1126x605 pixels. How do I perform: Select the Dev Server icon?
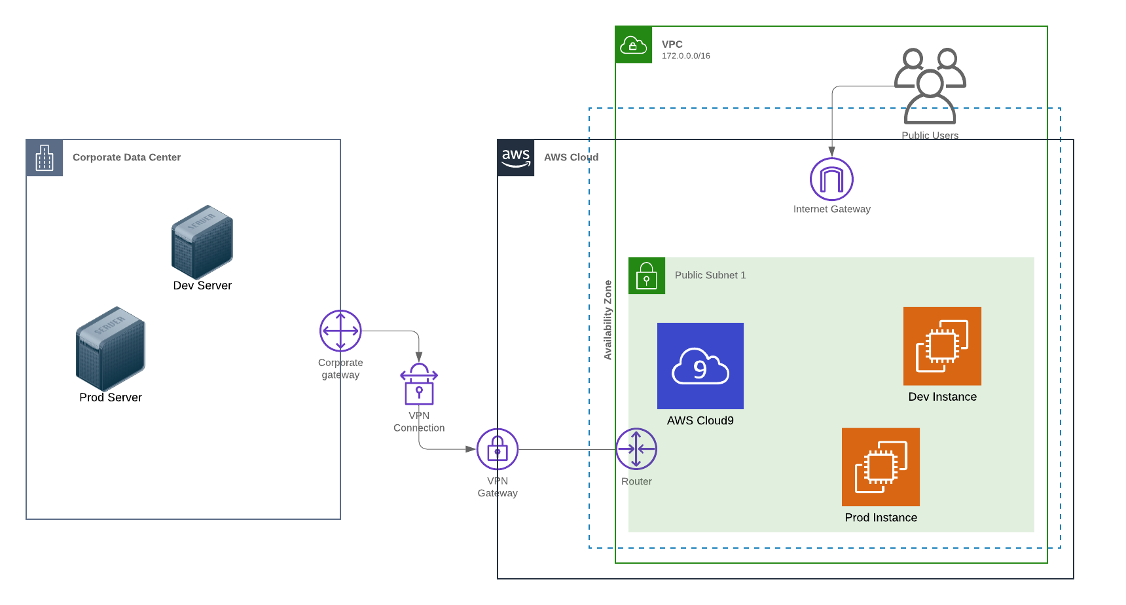point(202,242)
